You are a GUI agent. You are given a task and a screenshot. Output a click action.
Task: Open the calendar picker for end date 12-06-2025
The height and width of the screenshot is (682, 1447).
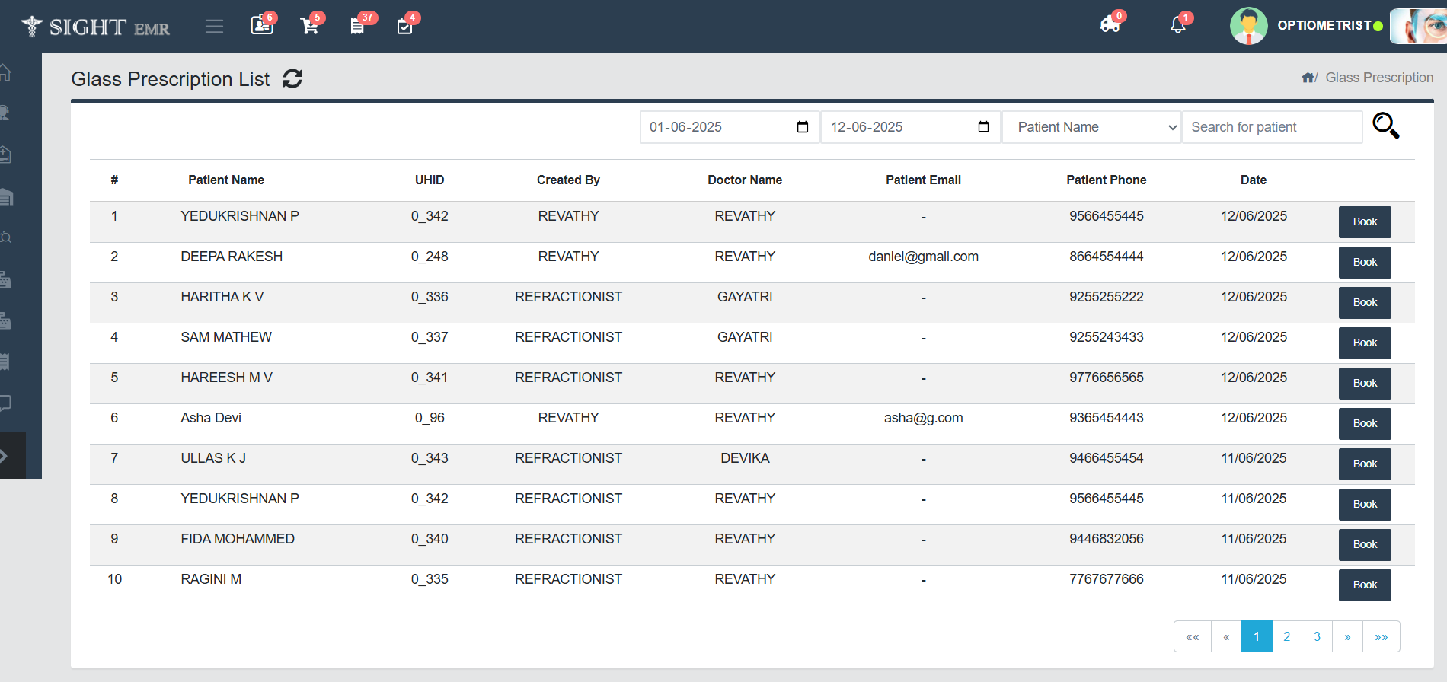click(x=983, y=127)
